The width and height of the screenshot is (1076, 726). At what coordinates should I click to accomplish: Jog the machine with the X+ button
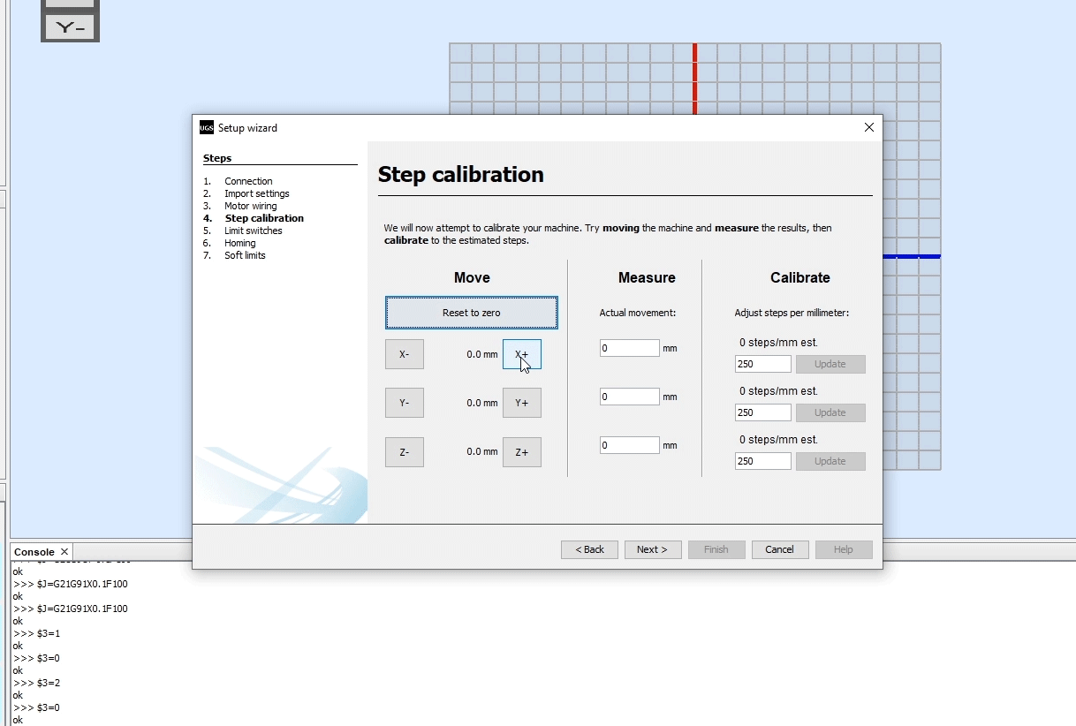pos(521,353)
